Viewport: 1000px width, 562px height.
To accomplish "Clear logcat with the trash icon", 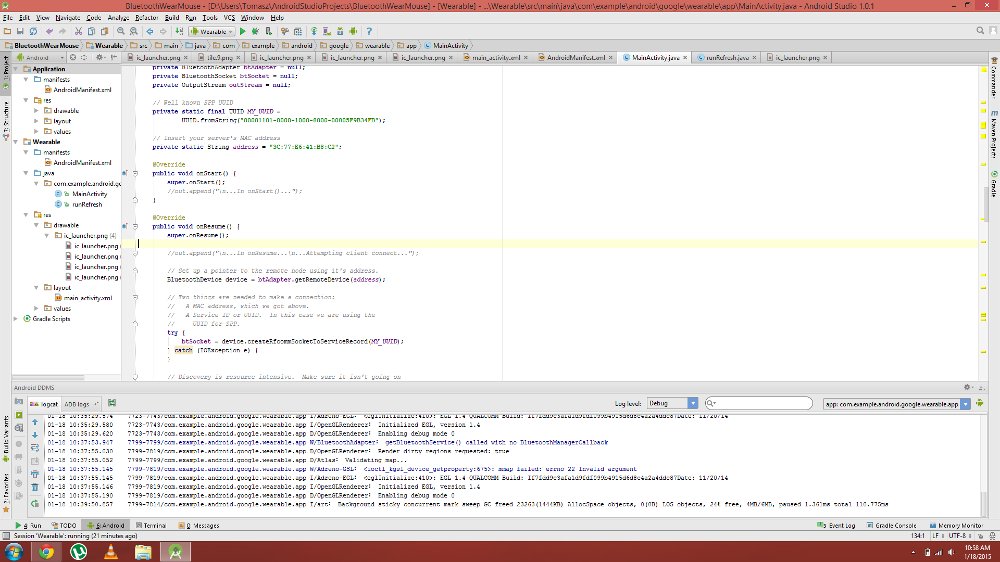I will [x=35, y=487].
